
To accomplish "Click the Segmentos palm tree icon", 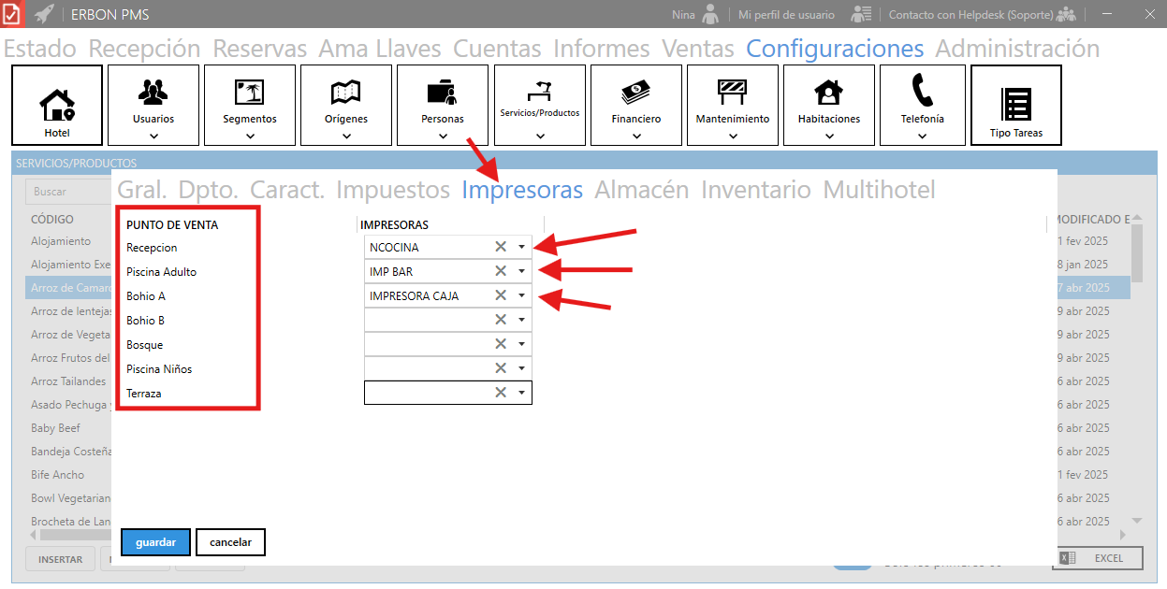I will [249, 92].
